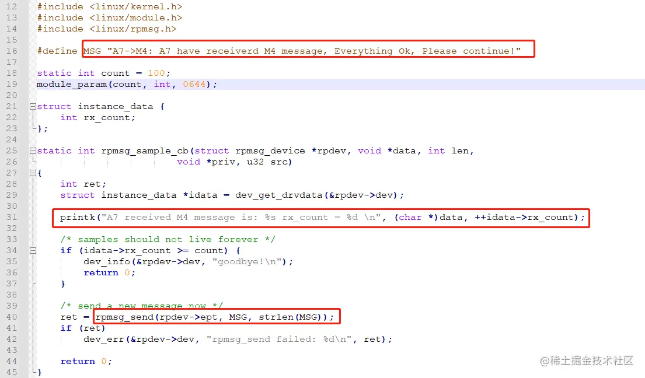
Task: Click line number 16 in the gutter
Action: [12, 51]
